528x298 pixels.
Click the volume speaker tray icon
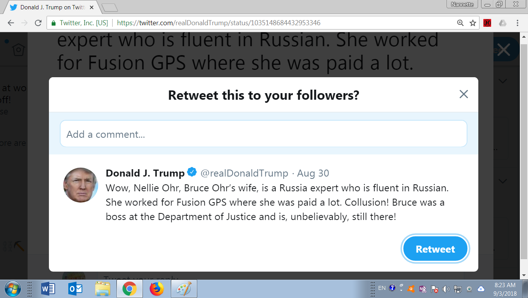446,289
